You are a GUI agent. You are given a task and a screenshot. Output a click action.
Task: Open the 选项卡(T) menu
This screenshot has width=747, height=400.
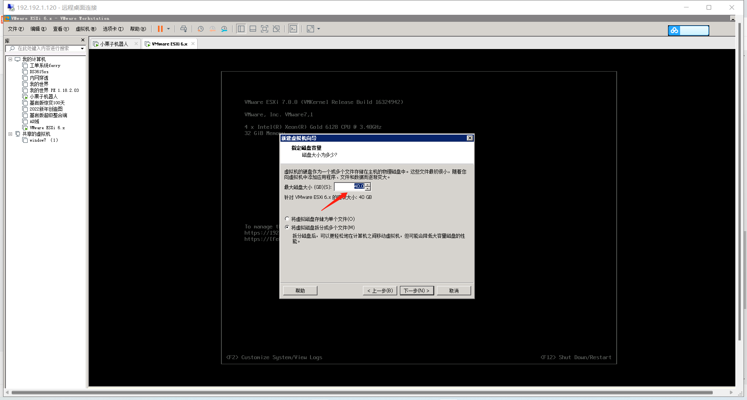113,29
